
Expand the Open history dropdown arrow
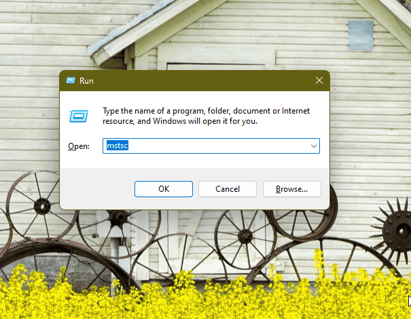pyautogui.click(x=313, y=146)
